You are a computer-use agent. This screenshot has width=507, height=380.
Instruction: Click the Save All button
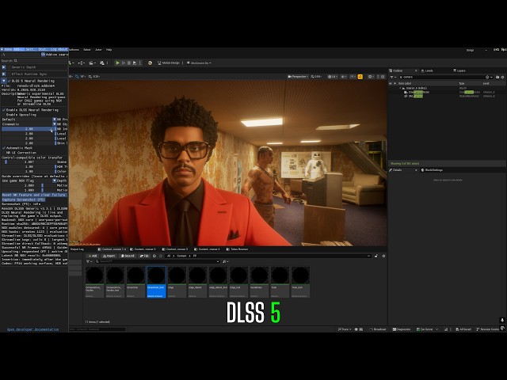tap(128, 256)
